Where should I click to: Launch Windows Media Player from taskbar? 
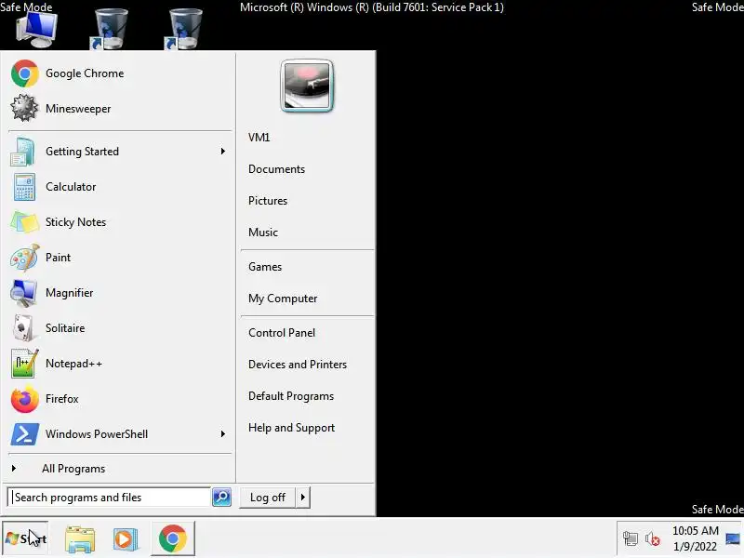click(126, 539)
